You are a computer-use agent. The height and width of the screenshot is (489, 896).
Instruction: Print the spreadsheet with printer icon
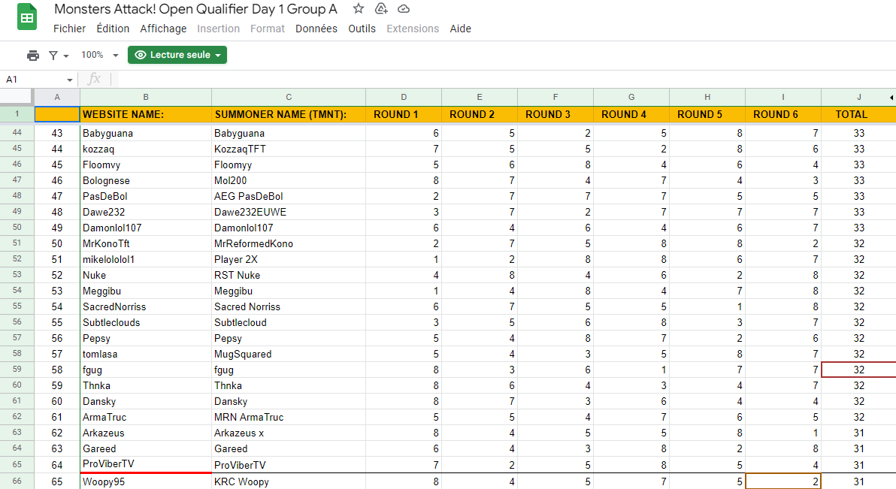(x=33, y=55)
